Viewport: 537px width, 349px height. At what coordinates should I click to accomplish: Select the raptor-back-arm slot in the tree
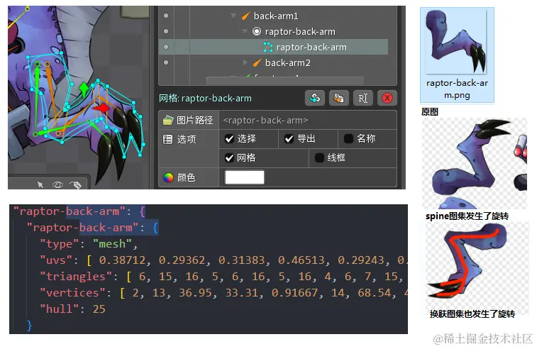coord(300,31)
